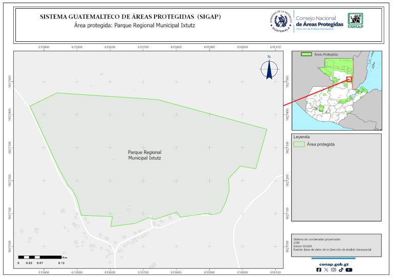393x277 pixels.
Task: Click the Gobierno de Guatemala seal
Action: [280, 20]
